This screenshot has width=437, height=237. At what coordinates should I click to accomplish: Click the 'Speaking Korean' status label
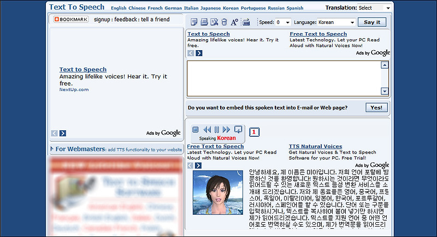point(217,138)
